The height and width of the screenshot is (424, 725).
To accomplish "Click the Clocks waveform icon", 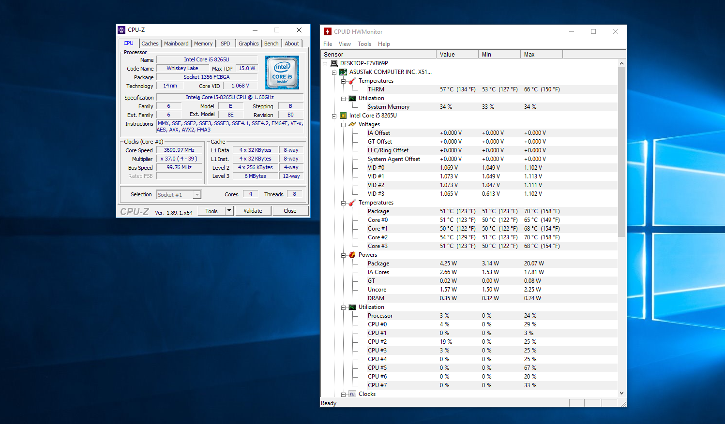I will click(x=352, y=394).
